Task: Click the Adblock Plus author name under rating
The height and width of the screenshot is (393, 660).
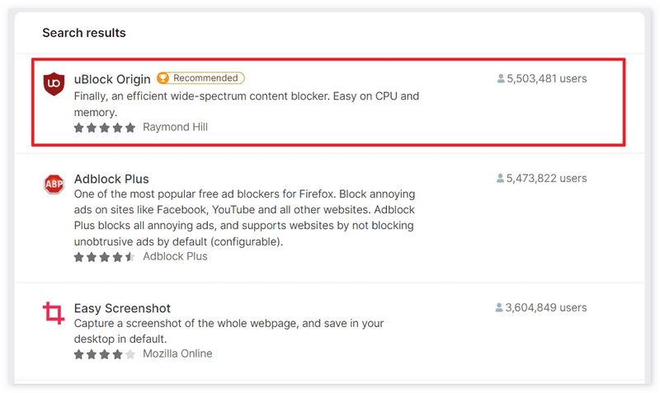Action: click(175, 256)
